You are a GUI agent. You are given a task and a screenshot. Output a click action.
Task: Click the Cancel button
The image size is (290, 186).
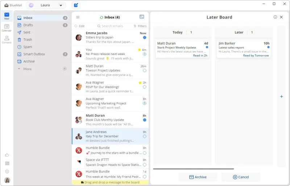coord(241,177)
